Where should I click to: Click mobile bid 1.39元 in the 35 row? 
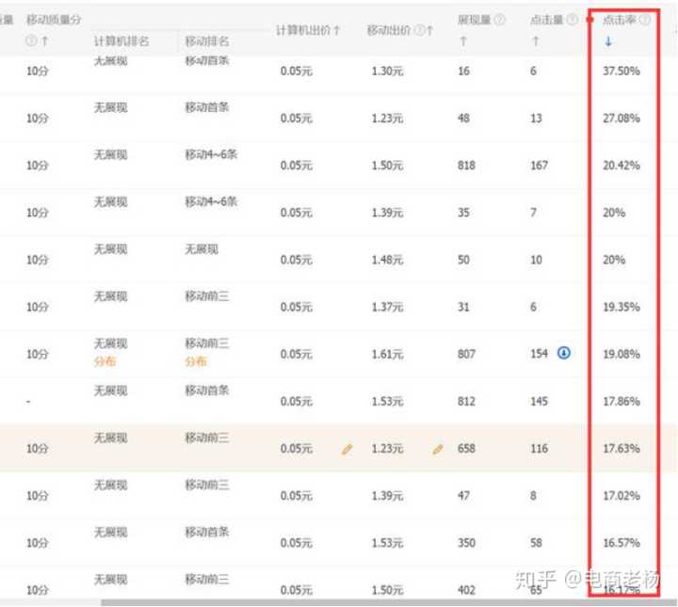pyautogui.click(x=387, y=213)
